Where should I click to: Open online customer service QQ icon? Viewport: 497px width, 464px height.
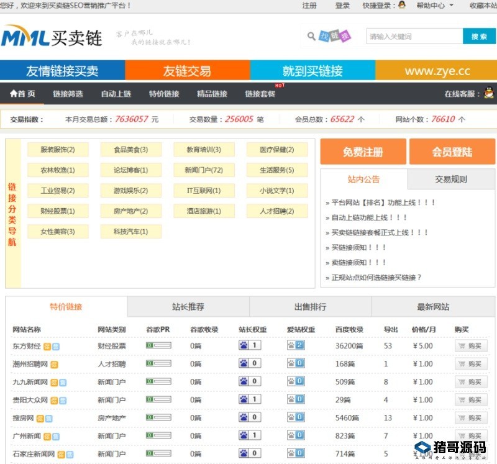[x=488, y=93]
